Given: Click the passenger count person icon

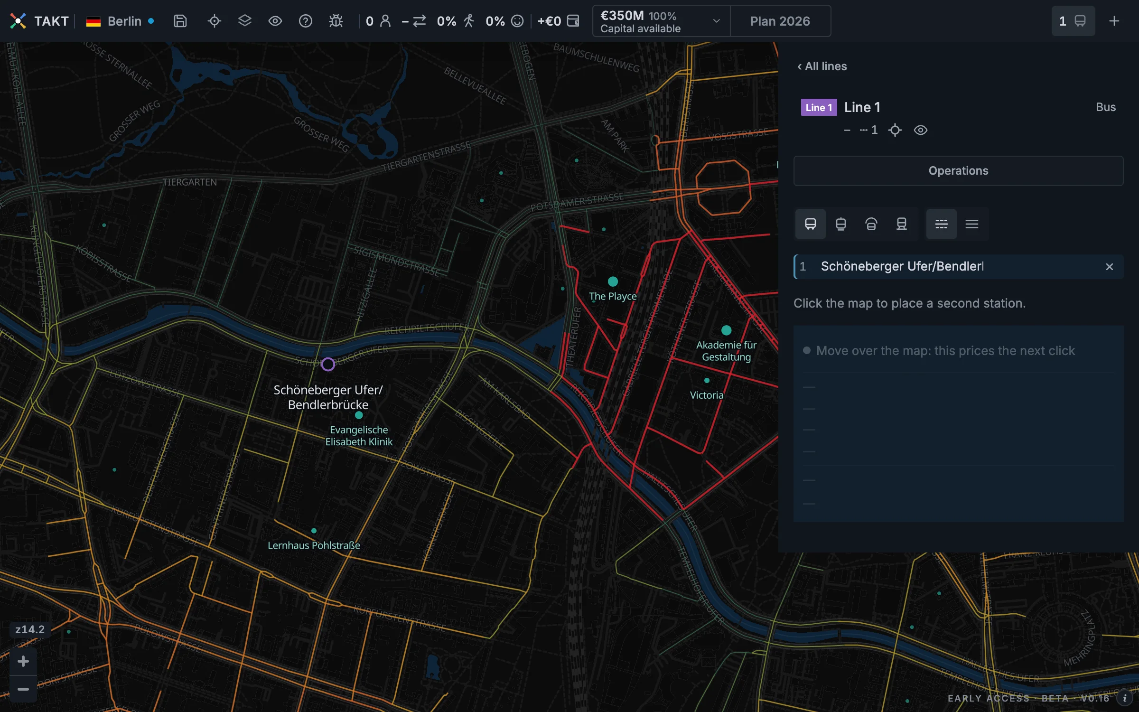Looking at the screenshot, I should point(385,21).
